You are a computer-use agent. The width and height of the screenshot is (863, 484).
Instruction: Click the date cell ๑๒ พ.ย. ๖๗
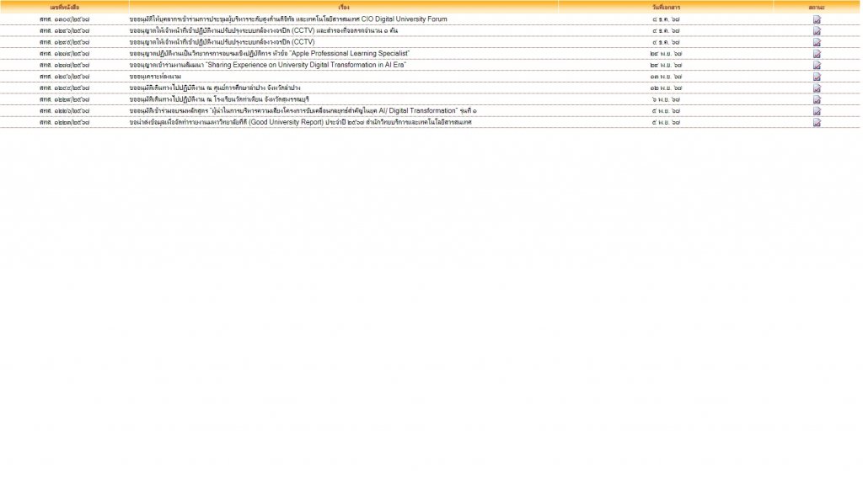coord(666,88)
